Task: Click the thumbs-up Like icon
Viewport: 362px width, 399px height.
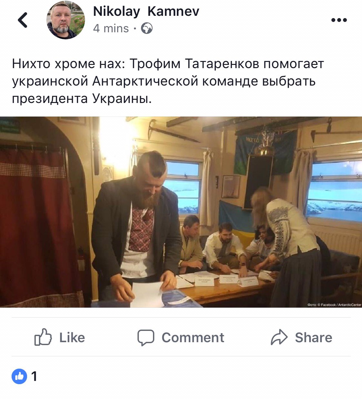Action: [43, 337]
